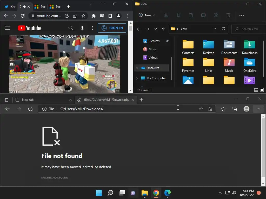Click the YouTube video player

(64, 64)
